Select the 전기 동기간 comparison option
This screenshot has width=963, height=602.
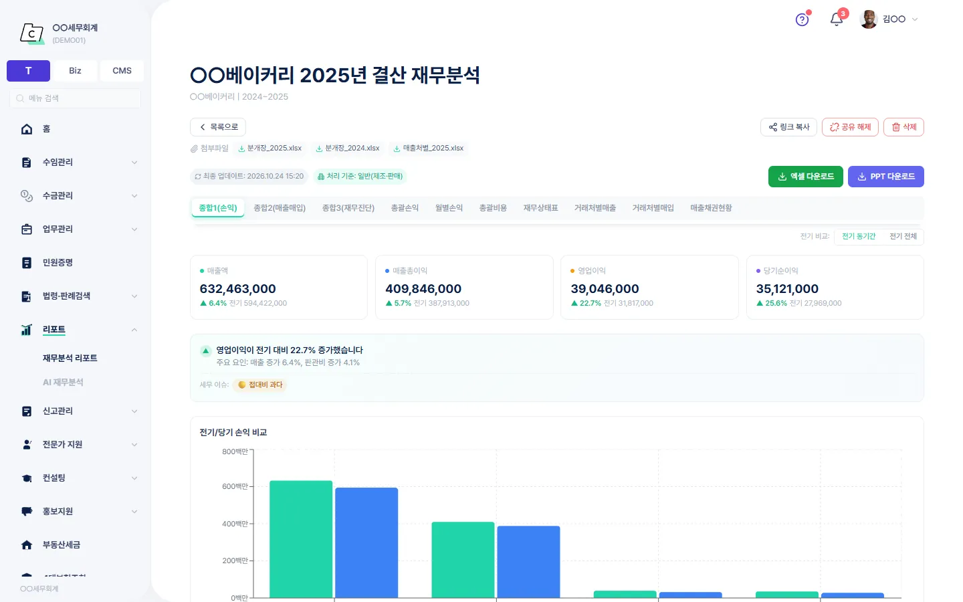[859, 236]
